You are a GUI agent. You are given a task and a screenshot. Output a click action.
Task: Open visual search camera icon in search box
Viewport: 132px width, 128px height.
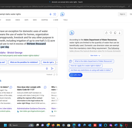pos(55,14)
